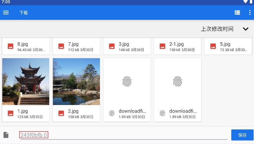Open the more options overflow menu
254x144 pixels.
tap(250, 13)
